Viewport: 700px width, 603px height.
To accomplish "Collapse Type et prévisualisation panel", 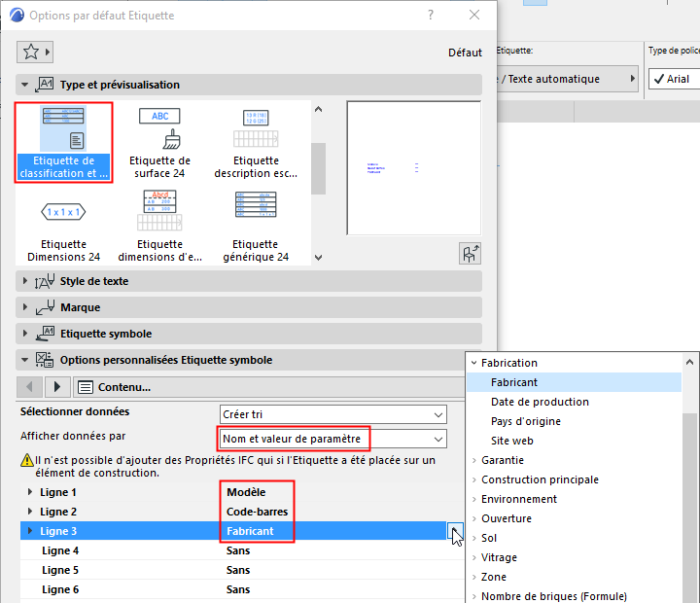I will pyautogui.click(x=25, y=85).
